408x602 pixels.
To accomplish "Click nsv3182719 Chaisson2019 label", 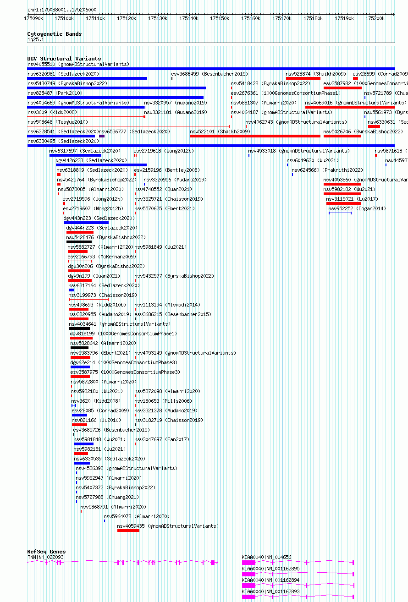I will pyautogui.click(x=169, y=420).
